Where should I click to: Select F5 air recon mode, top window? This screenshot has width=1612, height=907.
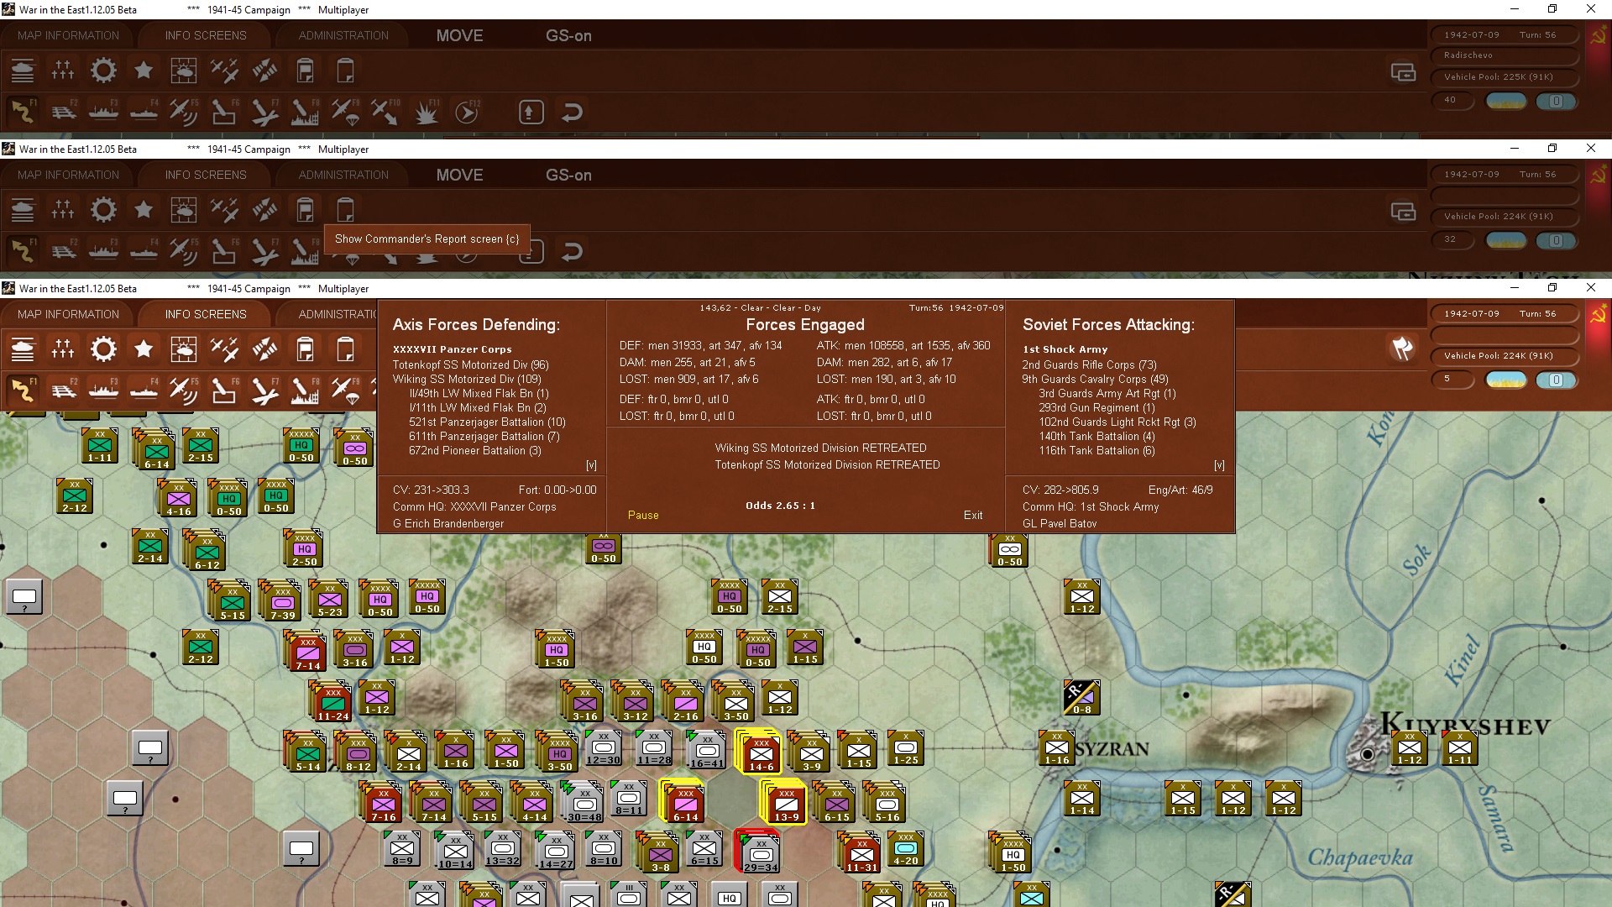[184, 112]
